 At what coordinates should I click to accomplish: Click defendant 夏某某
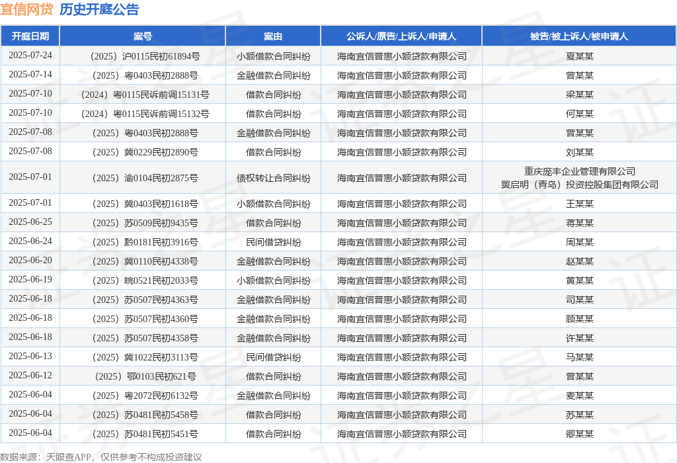click(x=579, y=56)
